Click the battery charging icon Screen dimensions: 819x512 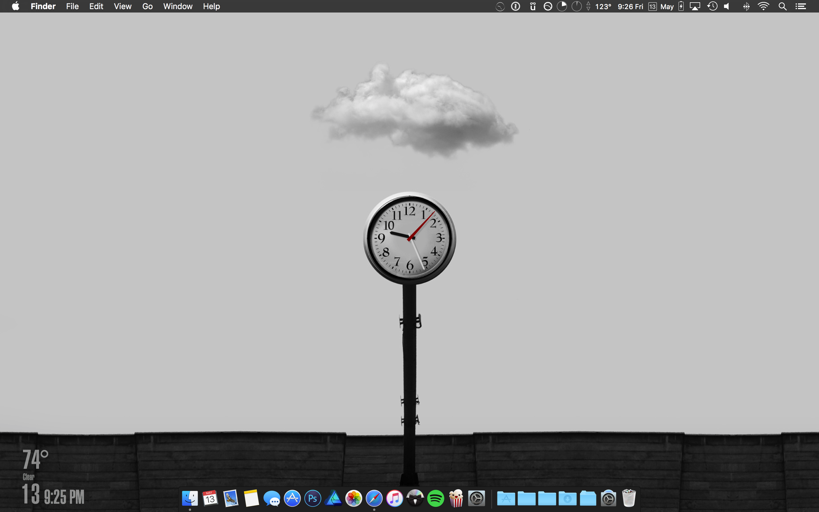681,7
